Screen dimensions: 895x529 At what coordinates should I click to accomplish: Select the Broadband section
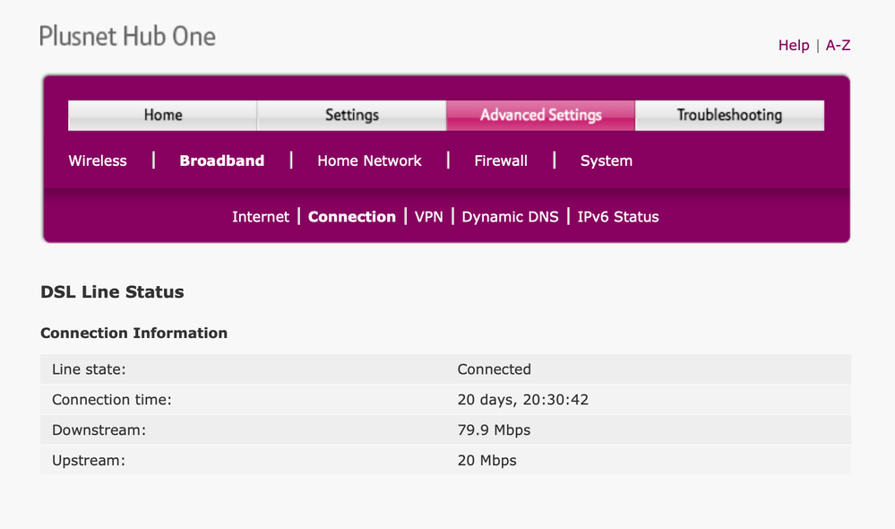coord(221,160)
